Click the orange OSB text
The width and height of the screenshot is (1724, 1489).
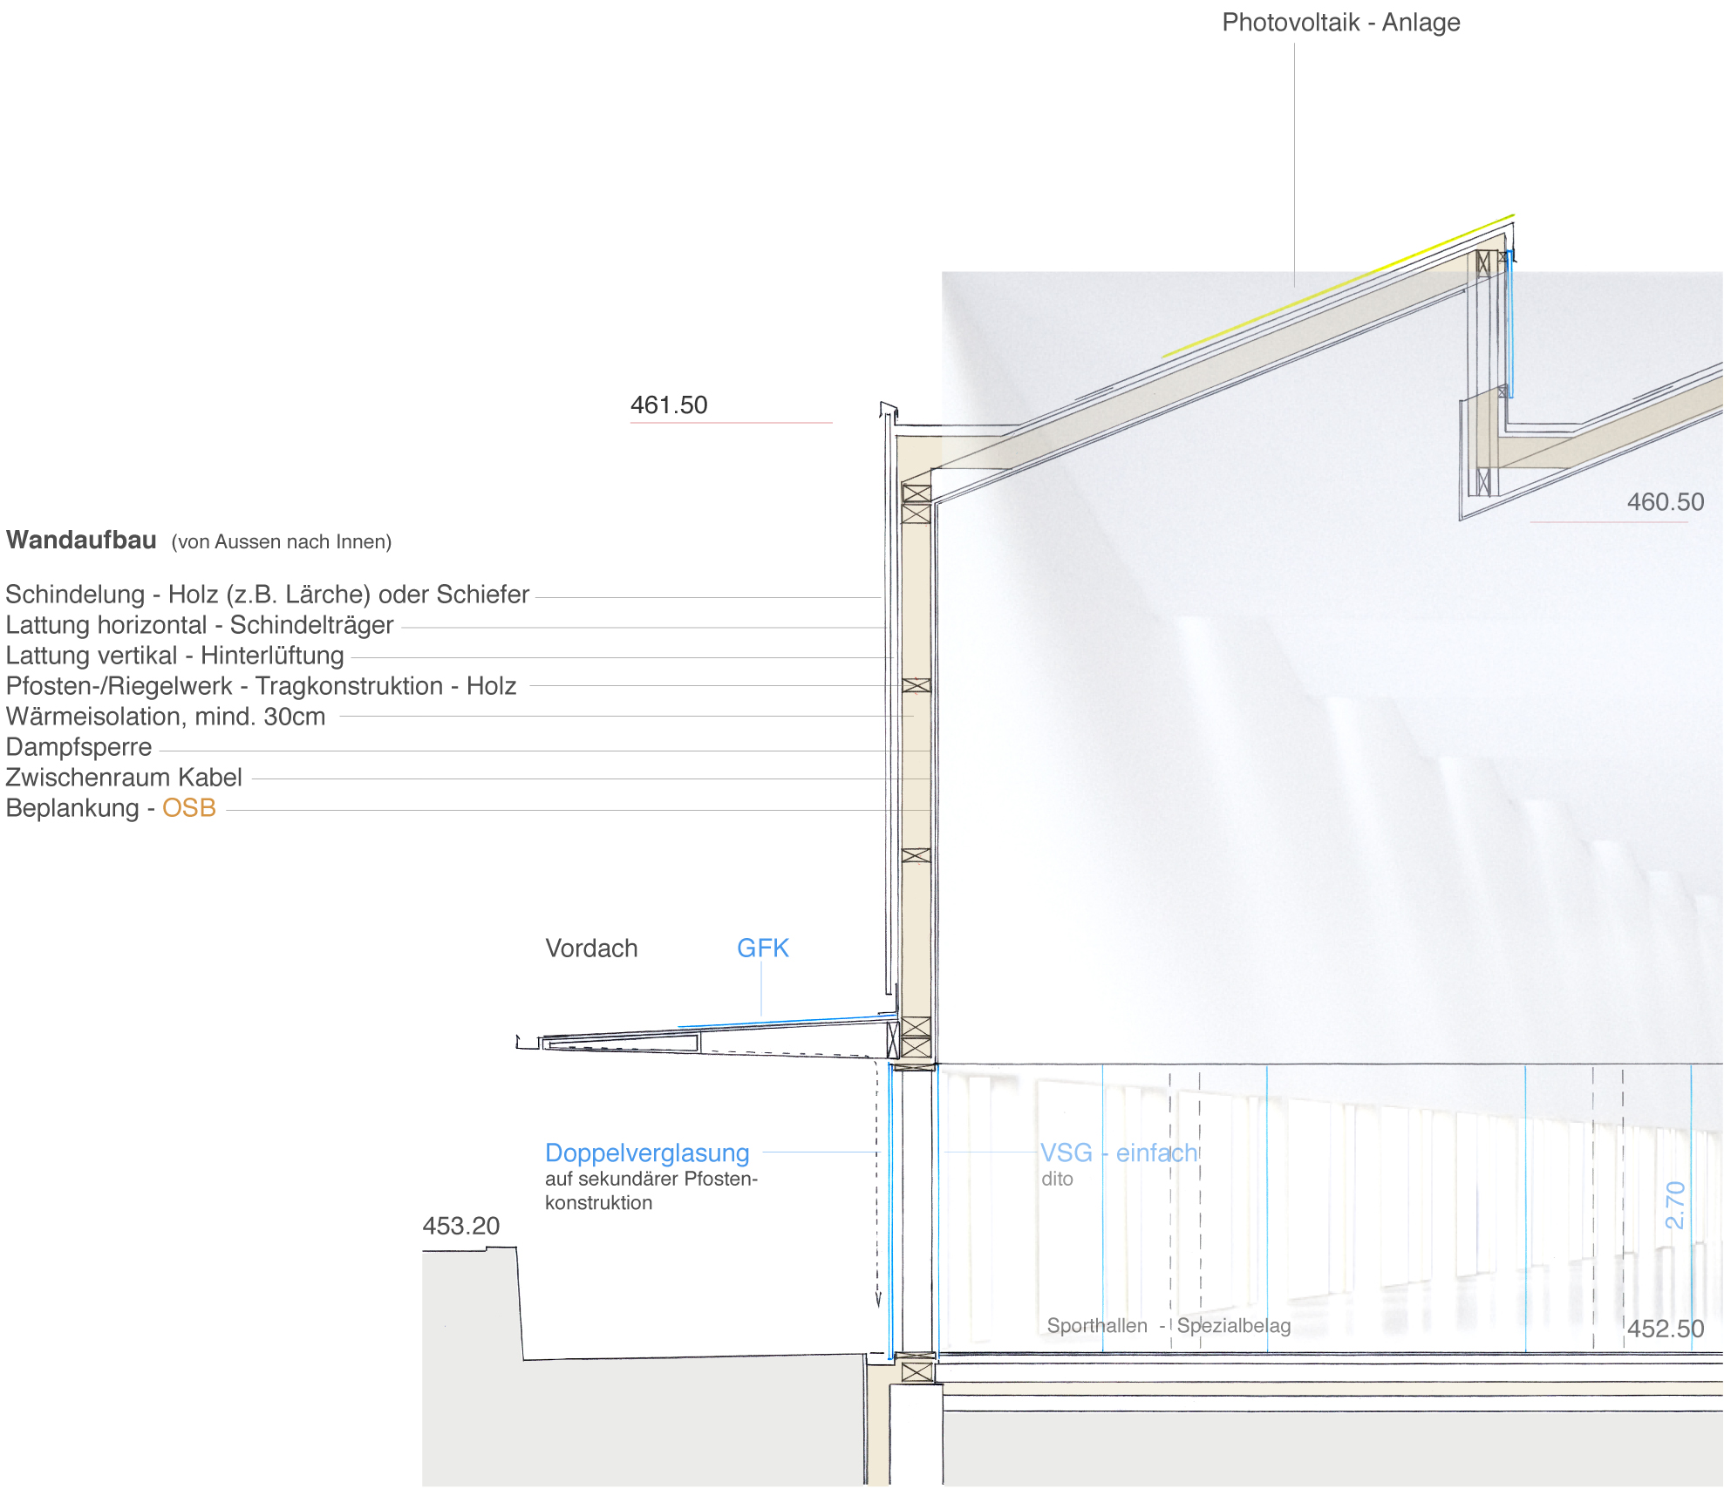point(188,808)
